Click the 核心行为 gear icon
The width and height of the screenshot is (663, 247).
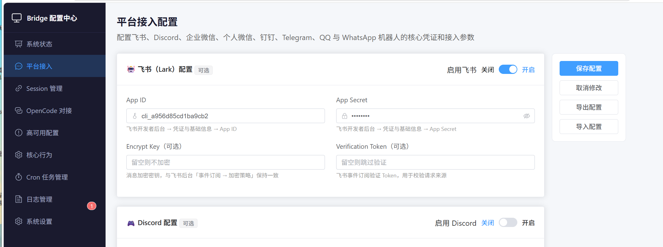[19, 155]
